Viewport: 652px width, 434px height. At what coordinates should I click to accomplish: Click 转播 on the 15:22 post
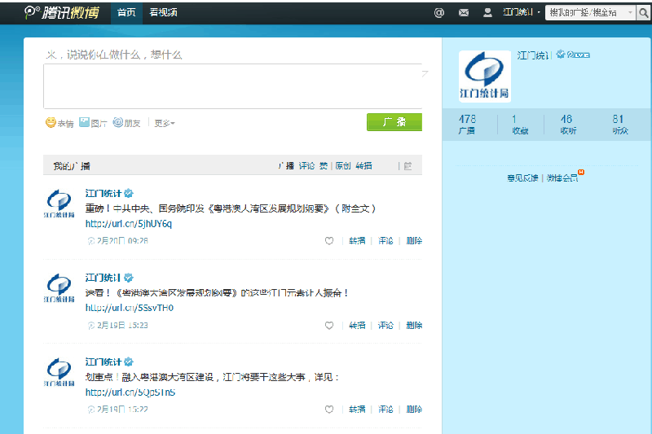[x=357, y=410]
